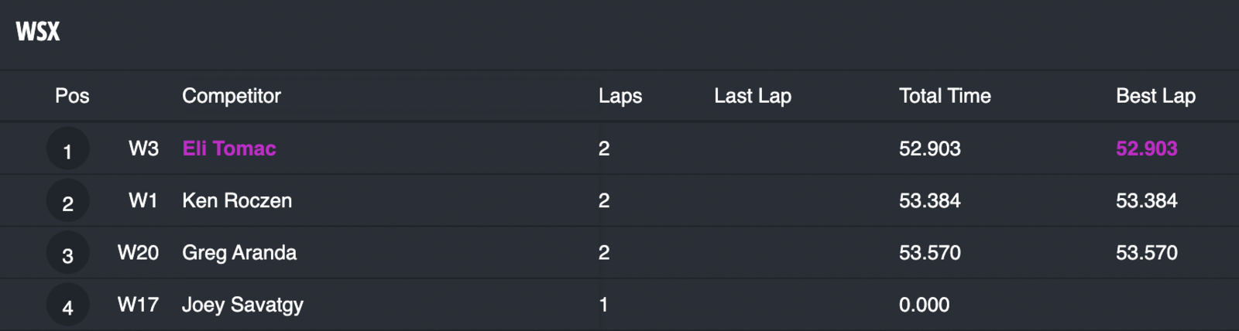Open Ken Roczen's competitor entry
The width and height of the screenshot is (1239, 331).
click(236, 200)
